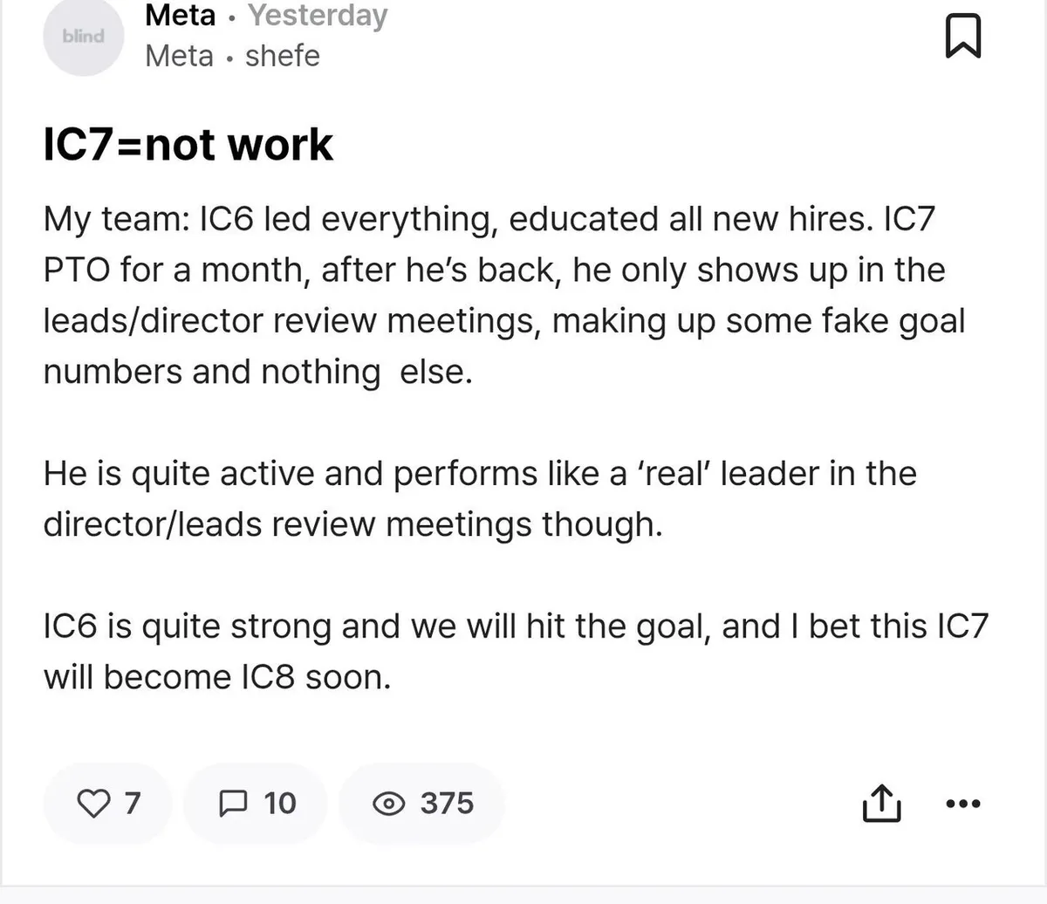Click the eye views icon

click(x=388, y=804)
